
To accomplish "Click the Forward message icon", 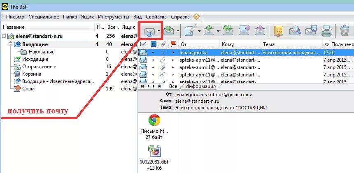I will click(x=244, y=30).
